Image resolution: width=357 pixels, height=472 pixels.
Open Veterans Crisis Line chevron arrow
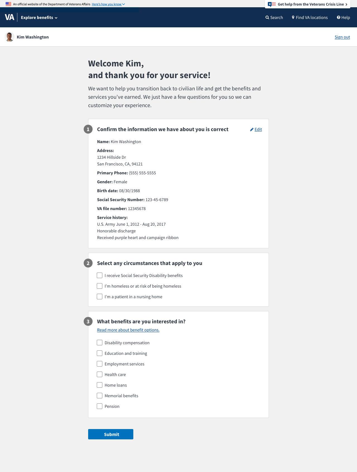point(346,4)
